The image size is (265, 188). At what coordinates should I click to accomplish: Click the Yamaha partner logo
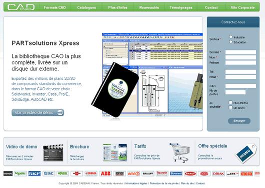click(91, 174)
